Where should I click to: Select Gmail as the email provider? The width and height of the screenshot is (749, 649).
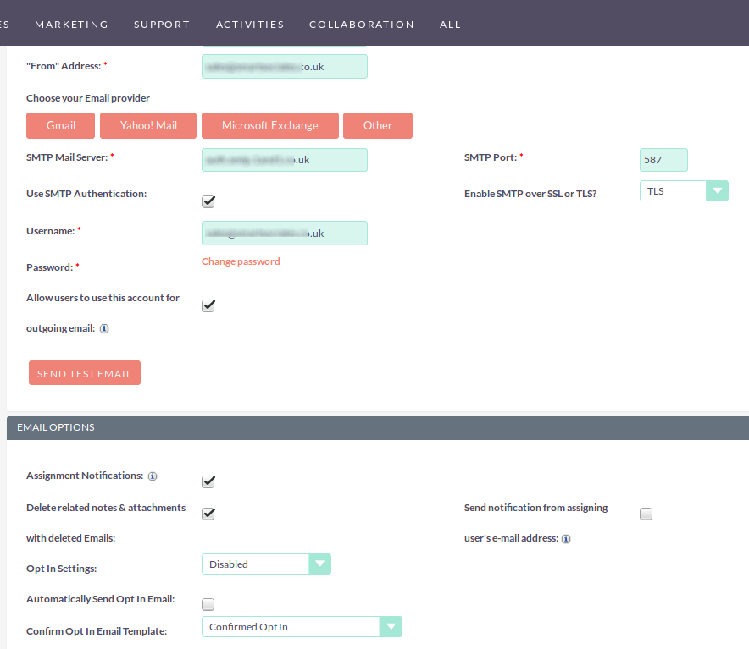tap(60, 125)
